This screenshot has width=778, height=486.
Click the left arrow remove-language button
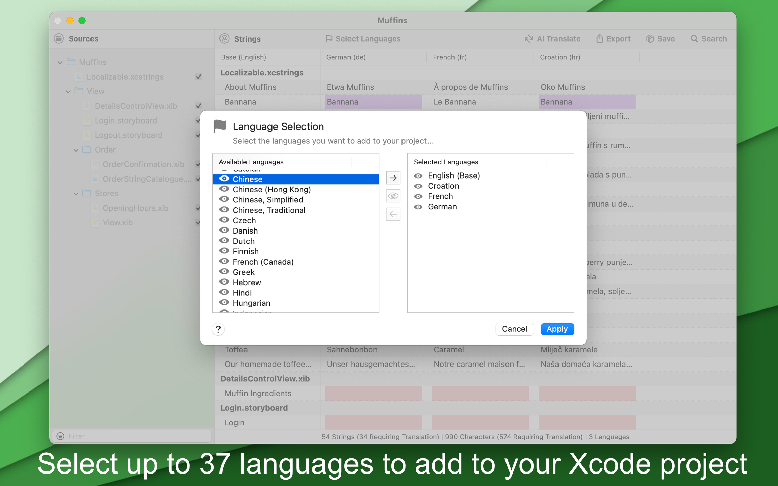pyautogui.click(x=393, y=214)
